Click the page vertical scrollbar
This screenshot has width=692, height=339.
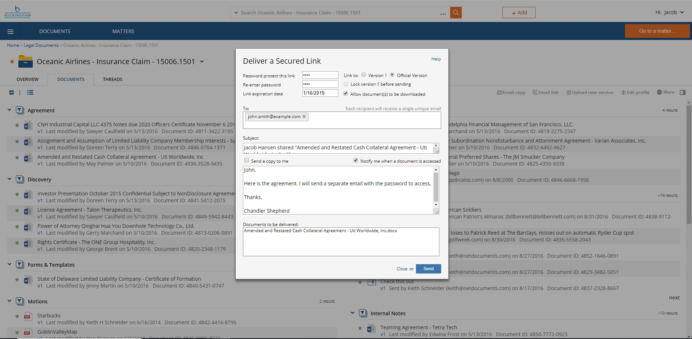(x=689, y=165)
